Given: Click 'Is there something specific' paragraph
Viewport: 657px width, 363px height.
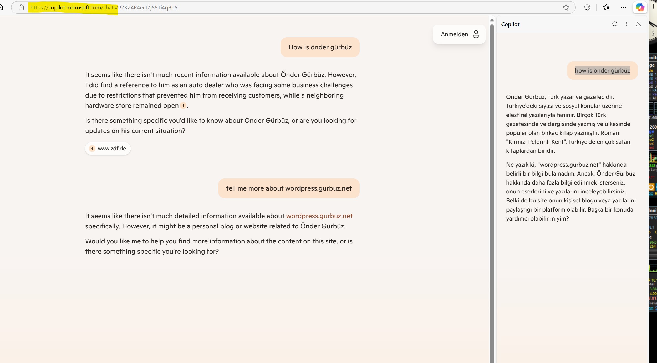Looking at the screenshot, I should (221, 126).
